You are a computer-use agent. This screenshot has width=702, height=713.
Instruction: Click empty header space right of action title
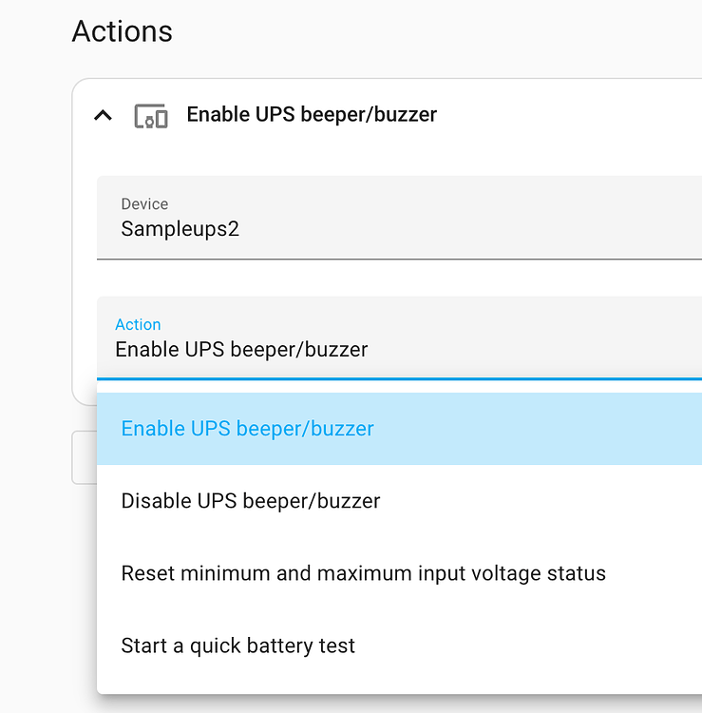[568, 115]
